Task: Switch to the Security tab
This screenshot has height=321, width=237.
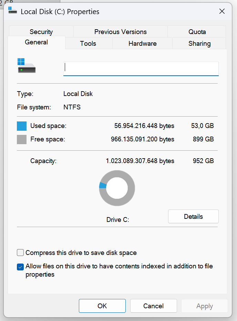Action: (x=41, y=32)
